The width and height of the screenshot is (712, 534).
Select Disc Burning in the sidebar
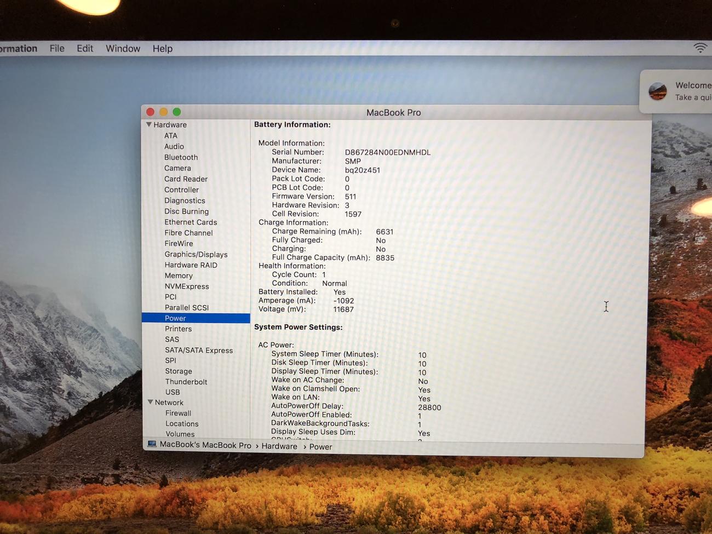coord(187,211)
